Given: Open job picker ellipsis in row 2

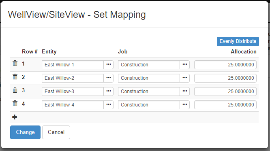Looking at the screenshot, I should pyautogui.click(x=185, y=78).
